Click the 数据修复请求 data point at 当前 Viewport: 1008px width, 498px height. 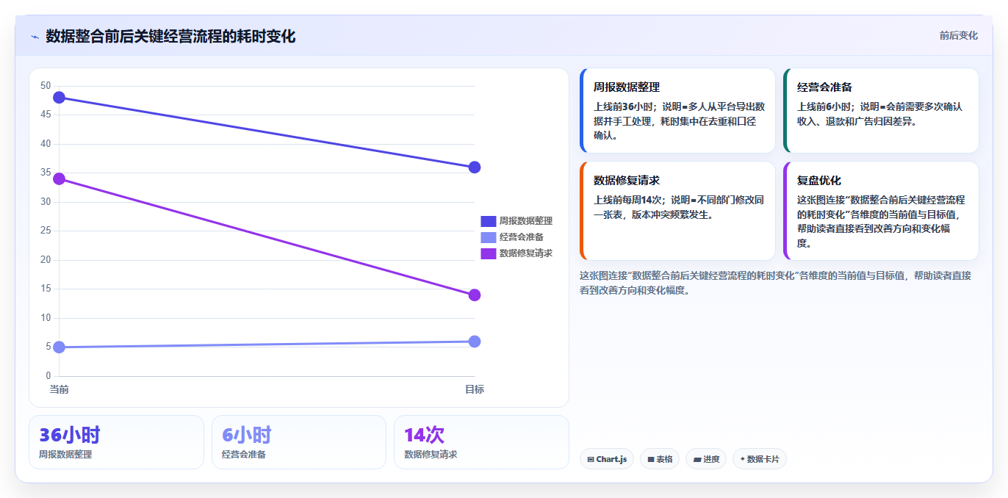point(60,178)
